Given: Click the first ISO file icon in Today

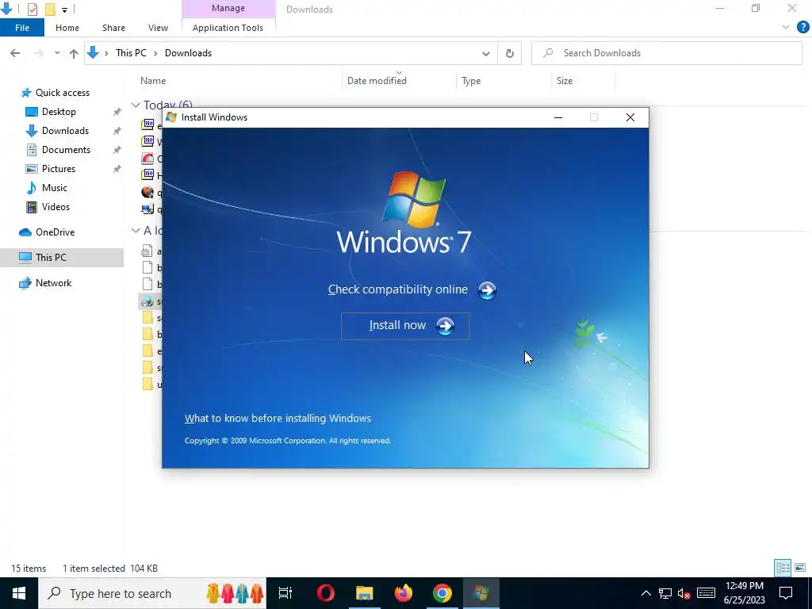Looking at the screenshot, I should click(148, 124).
